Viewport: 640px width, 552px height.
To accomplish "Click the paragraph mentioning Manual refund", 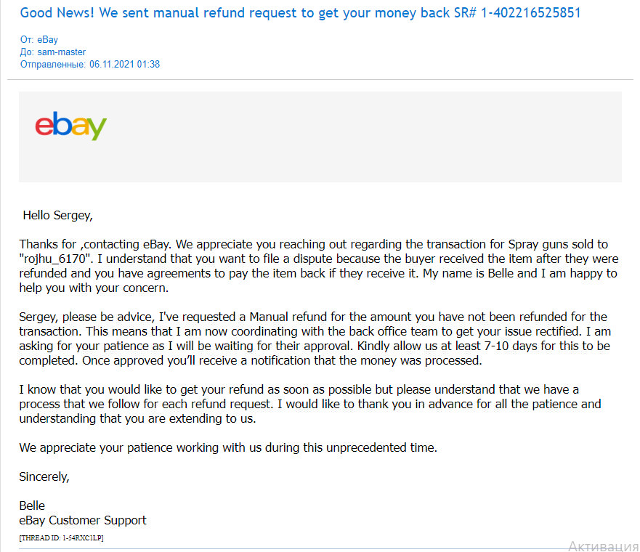I will pos(315,338).
